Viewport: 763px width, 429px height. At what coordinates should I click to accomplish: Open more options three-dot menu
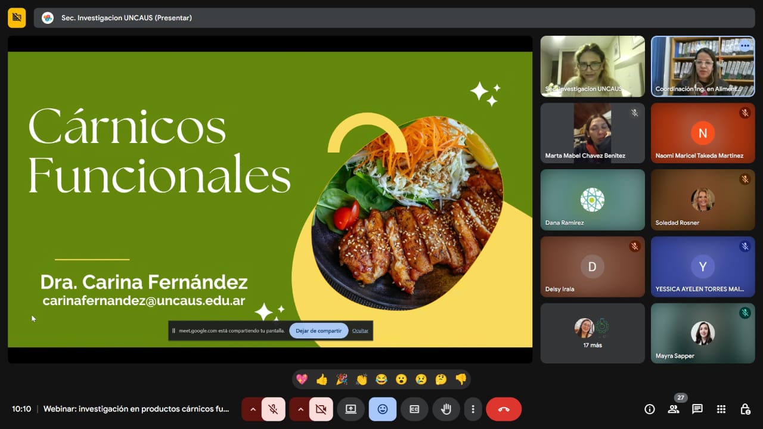coord(473,409)
